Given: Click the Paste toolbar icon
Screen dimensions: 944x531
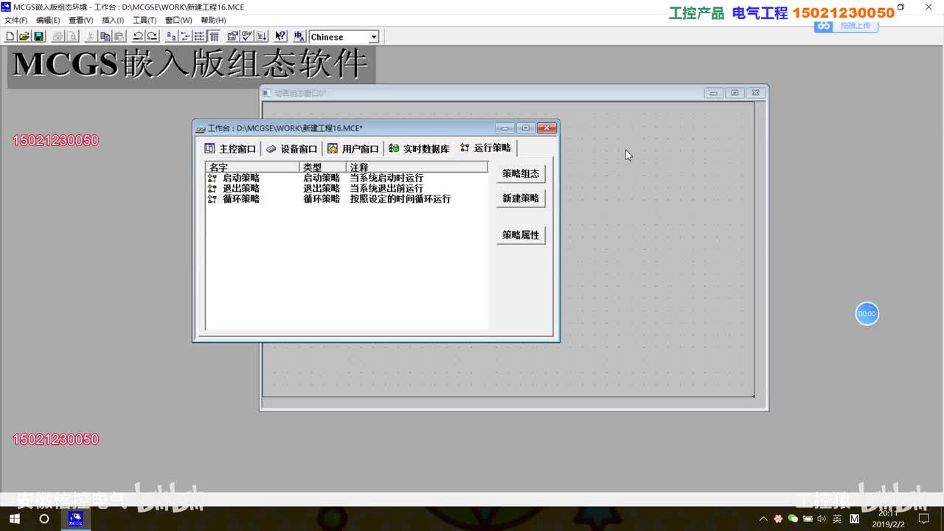Looking at the screenshot, I should tap(119, 36).
